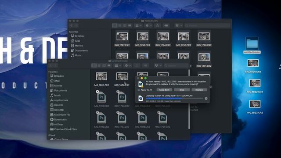The width and height of the screenshot is (281, 158).
Task: Switch 100CANON window to gallery view
Action: click(x=130, y=25)
